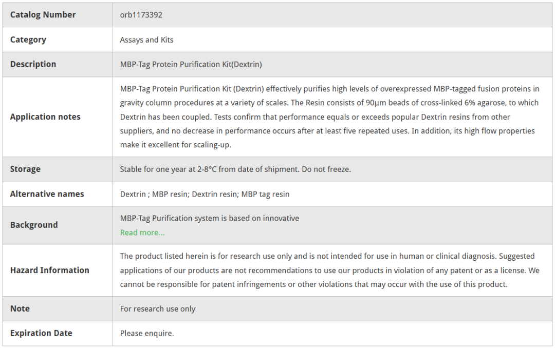
Task: Select the "Assays and Kits" category value
Action: click(147, 40)
